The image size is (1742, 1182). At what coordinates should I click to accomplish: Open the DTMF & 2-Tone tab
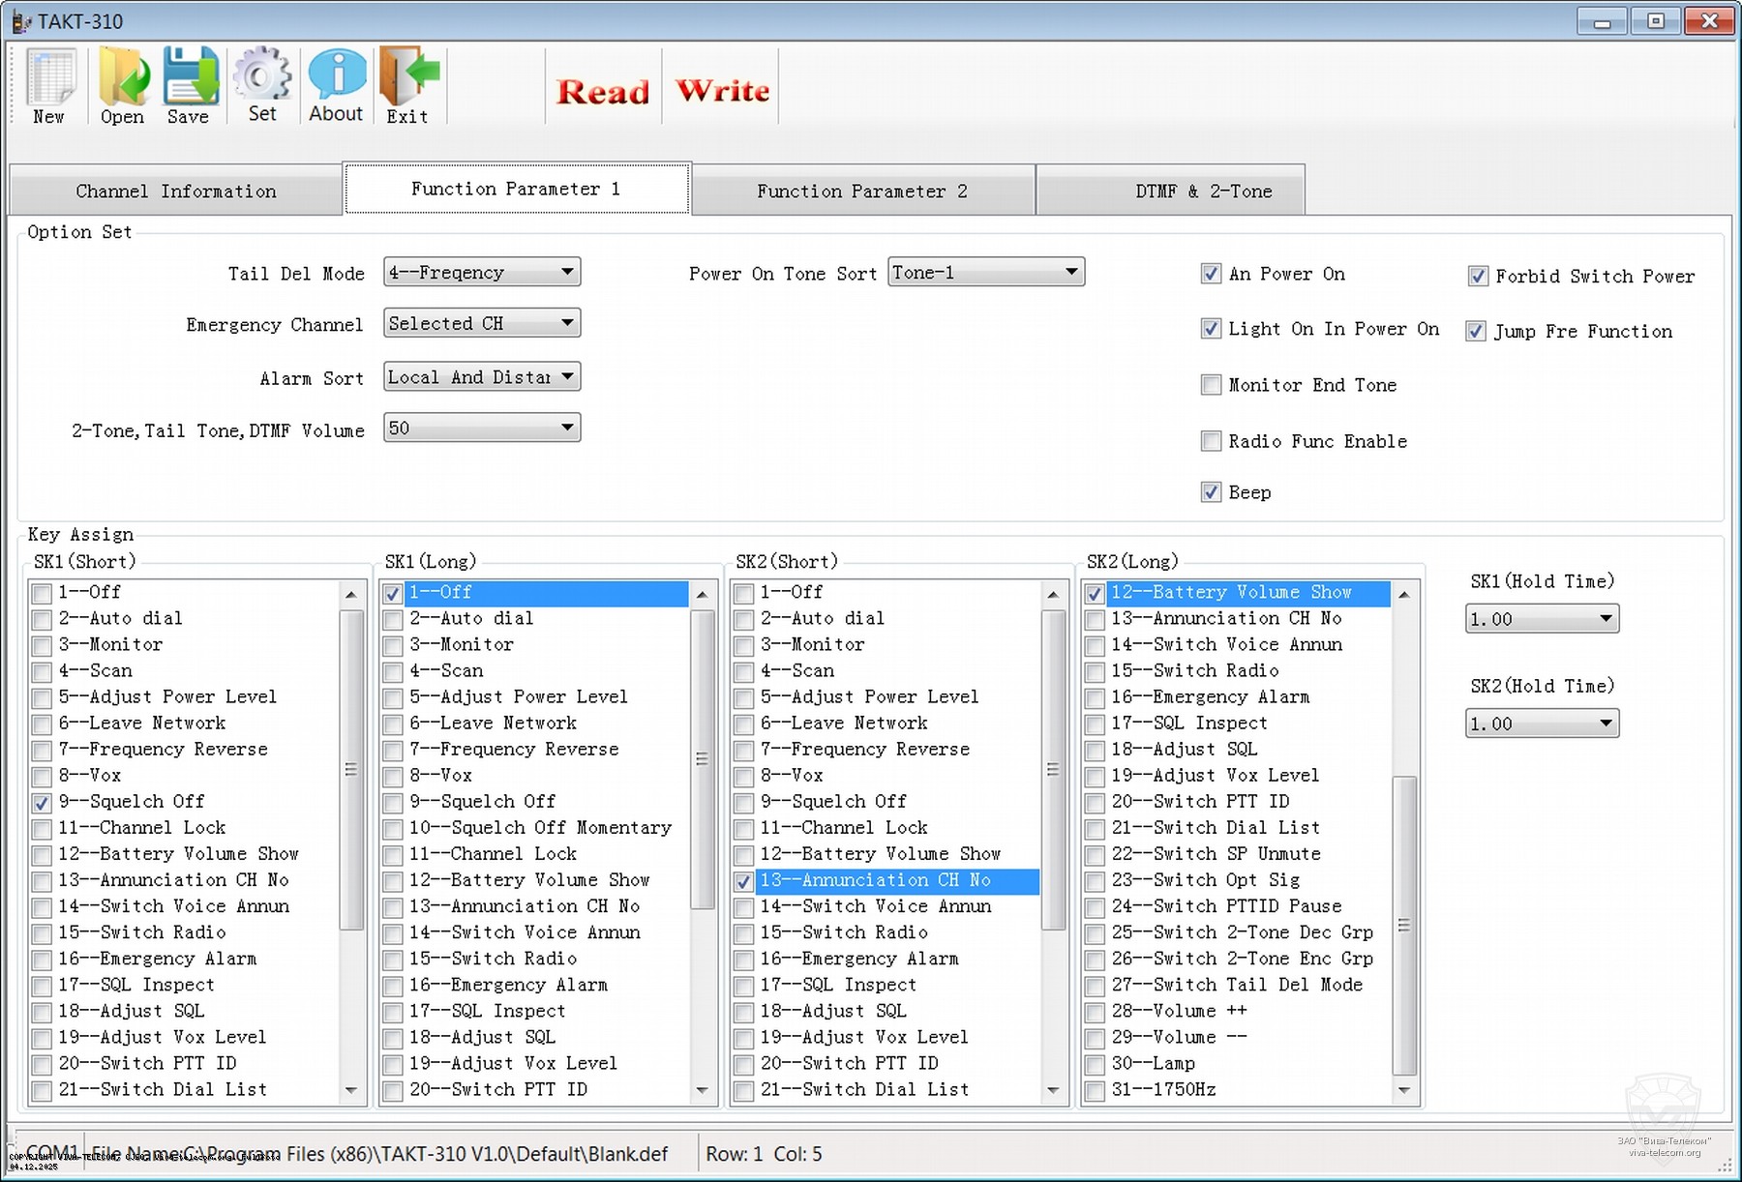1203,192
